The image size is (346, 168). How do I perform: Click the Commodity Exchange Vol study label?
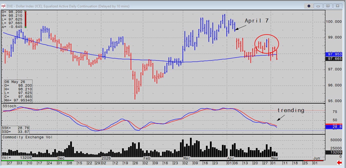tap(23, 137)
